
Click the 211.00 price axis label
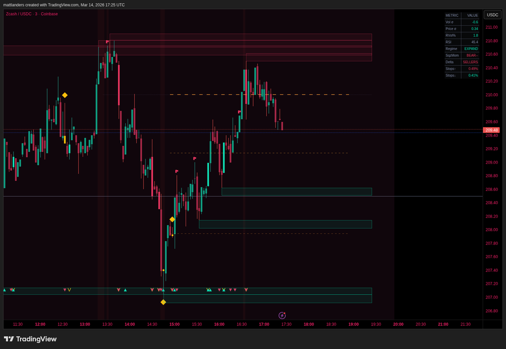coord(492,27)
